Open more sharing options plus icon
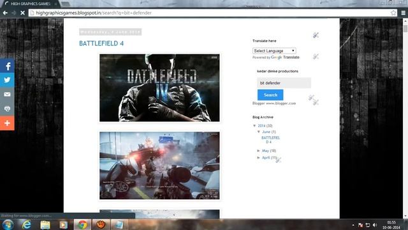408x230 pixels. 7,123
